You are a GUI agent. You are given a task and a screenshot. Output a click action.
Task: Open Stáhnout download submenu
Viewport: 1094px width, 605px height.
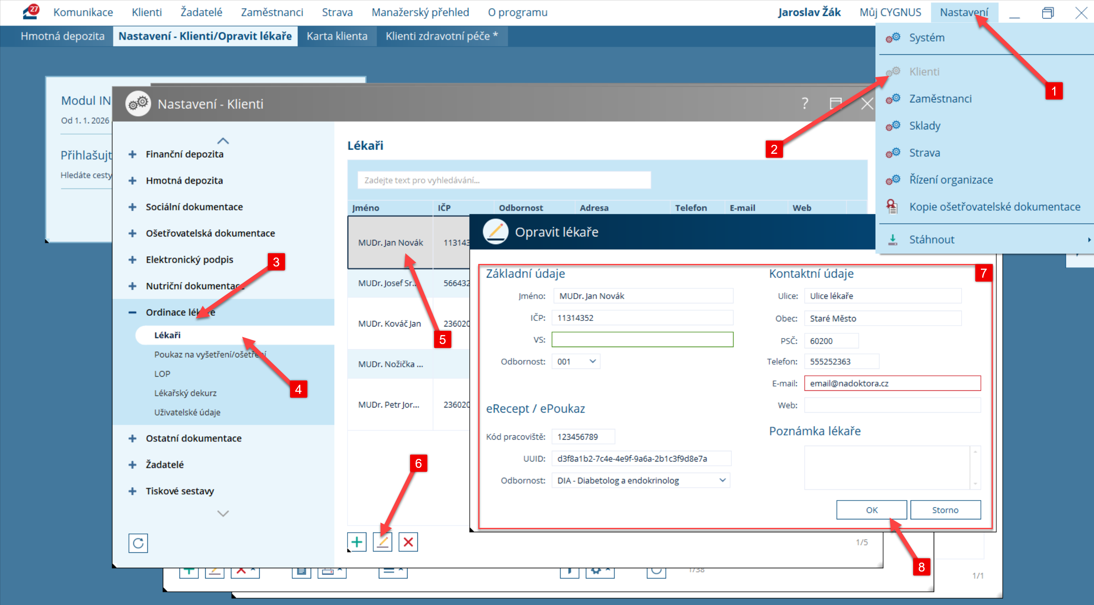click(932, 240)
